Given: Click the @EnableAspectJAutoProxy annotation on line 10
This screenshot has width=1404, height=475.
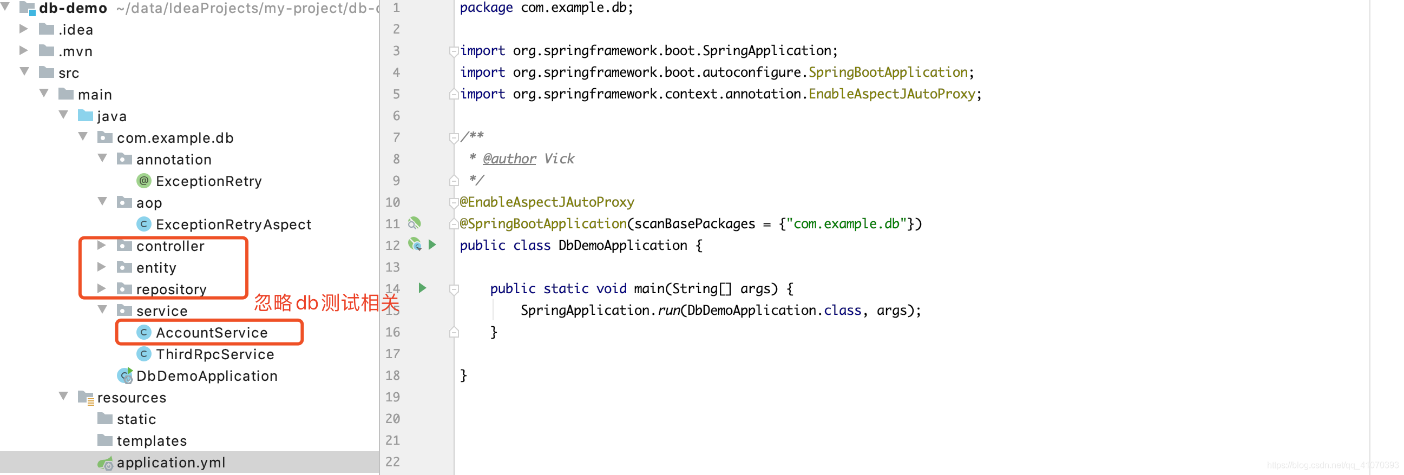Looking at the screenshot, I should 547,202.
